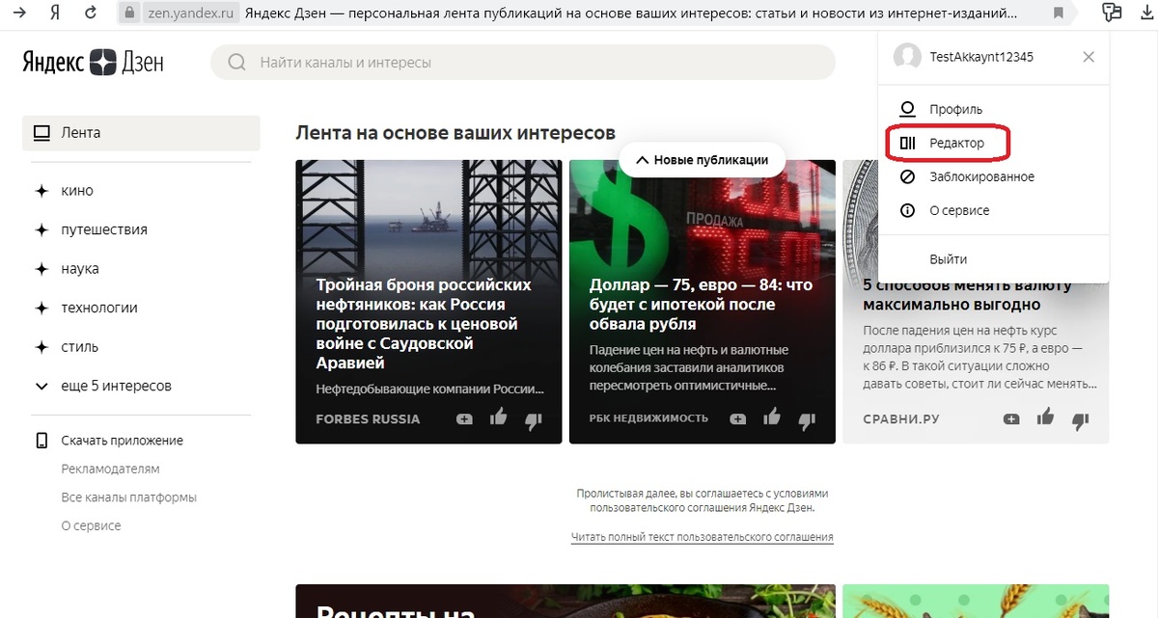Open the технологии interest

coord(99,308)
